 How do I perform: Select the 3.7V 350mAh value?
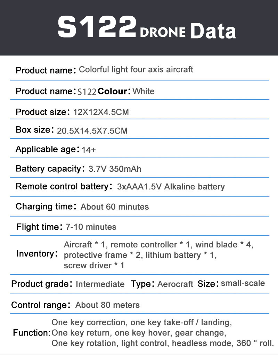(x=115, y=169)
